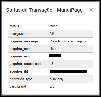This screenshot has width=101, height=97.
Task: Select the acquirer_name label
Action: coord(21,49)
